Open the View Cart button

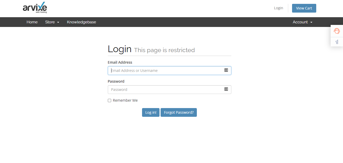click(304, 8)
